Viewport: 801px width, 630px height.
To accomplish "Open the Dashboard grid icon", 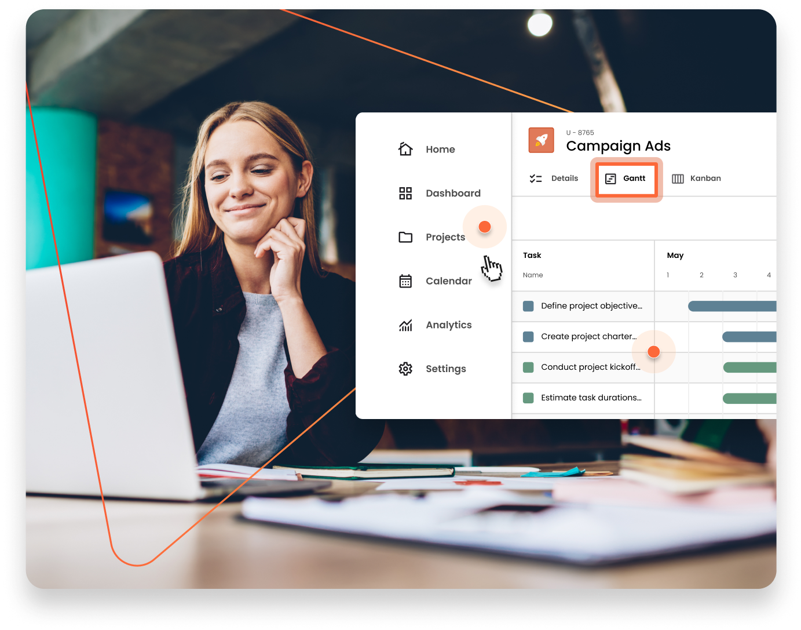I will tap(405, 193).
